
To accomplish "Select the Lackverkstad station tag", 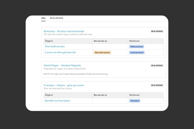I will pyautogui.click(x=137, y=52).
